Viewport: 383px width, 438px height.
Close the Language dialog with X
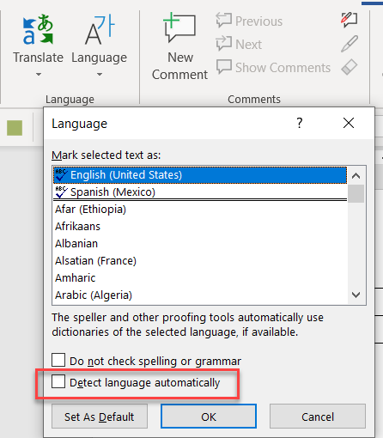[349, 123]
